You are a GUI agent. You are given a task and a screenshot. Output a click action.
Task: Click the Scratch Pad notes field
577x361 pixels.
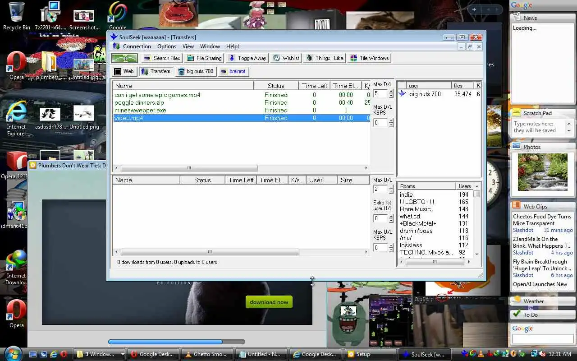540,127
